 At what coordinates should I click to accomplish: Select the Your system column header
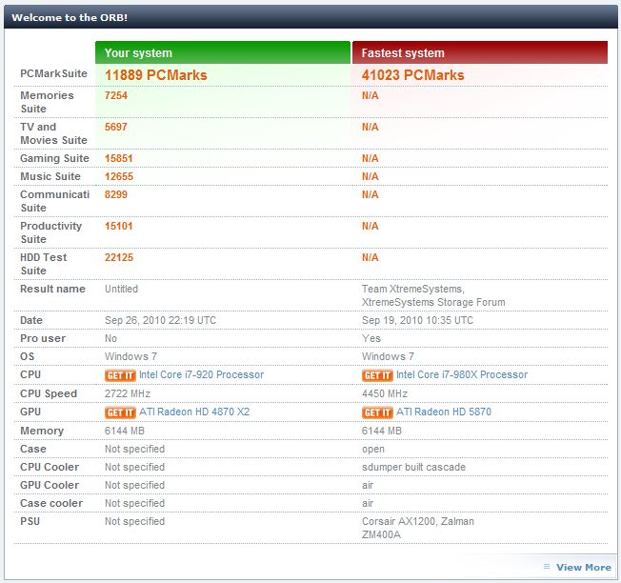click(223, 52)
